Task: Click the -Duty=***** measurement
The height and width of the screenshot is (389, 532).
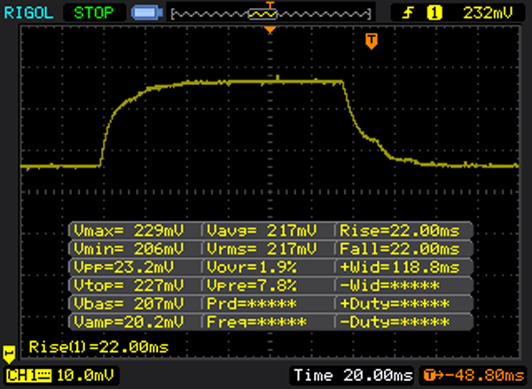Action: pyautogui.click(x=395, y=322)
